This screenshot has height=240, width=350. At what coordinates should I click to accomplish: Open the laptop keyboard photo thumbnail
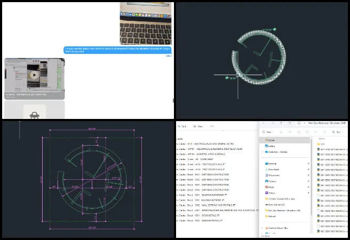click(146, 22)
